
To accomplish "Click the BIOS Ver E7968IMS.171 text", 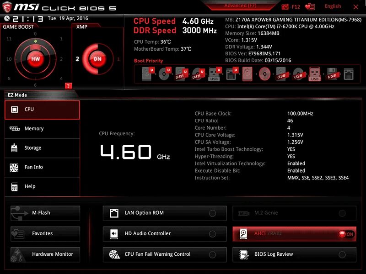I will (x=253, y=53).
